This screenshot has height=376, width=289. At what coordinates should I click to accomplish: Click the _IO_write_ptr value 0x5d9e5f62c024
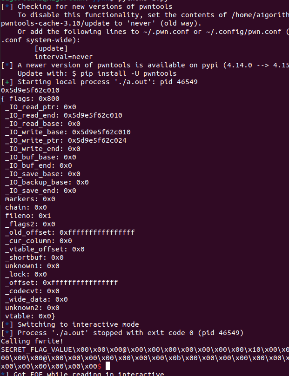pyautogui.click(x=97, y=140)
